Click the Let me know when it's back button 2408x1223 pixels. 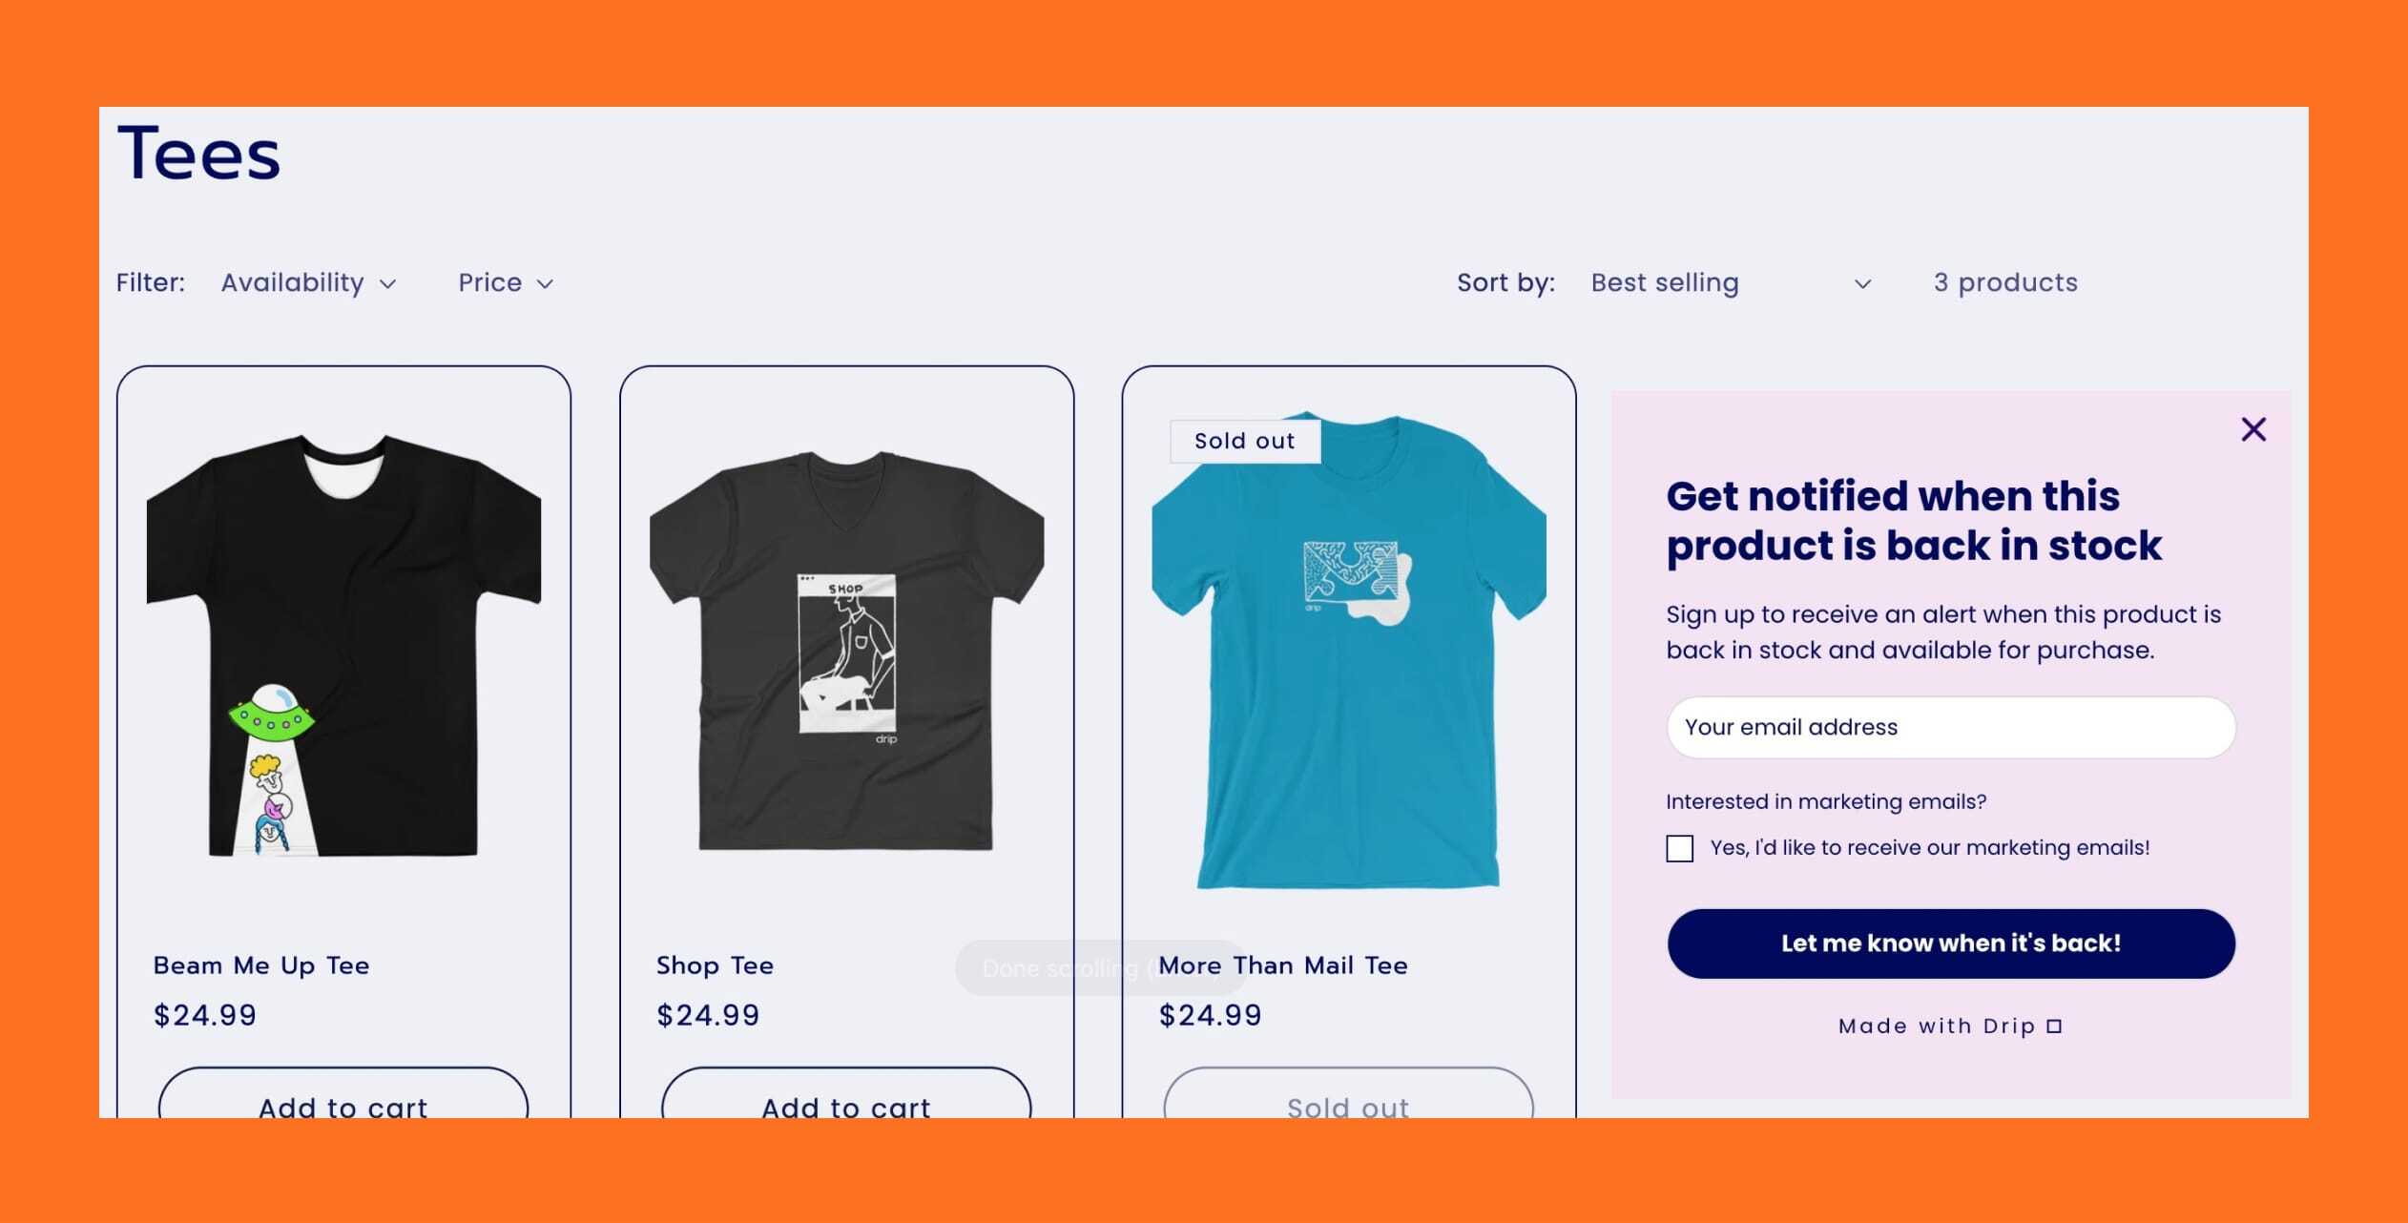tap(1950, 943)
